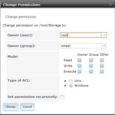Open the Owner (user) dropdown arrow
This screenshot has height=115, width=116.
point(104,35)
